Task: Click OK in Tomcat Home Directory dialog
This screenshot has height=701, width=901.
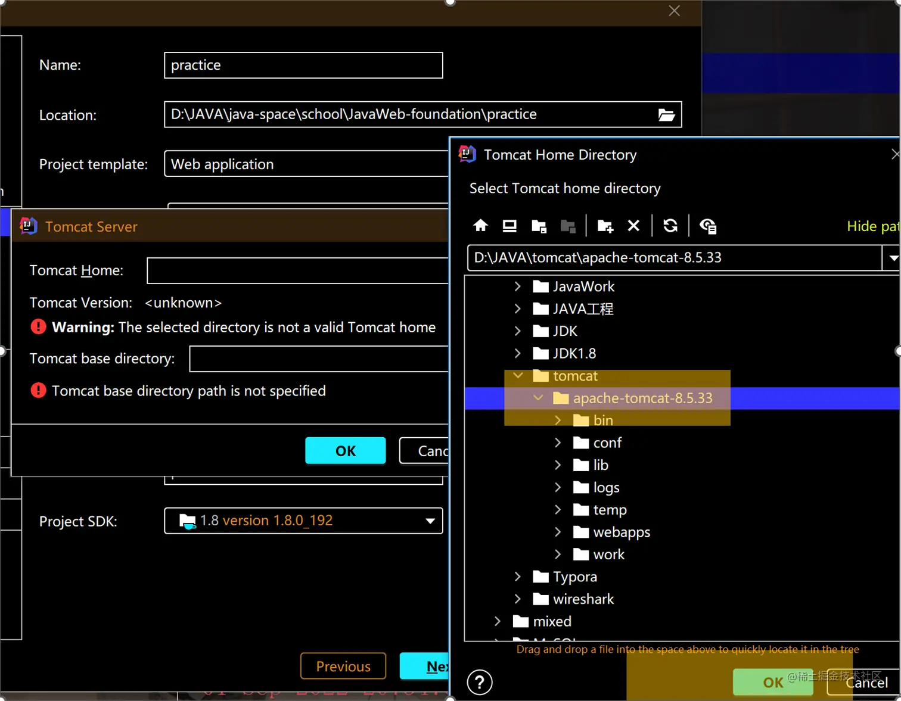Action: (x=773, y=683)
